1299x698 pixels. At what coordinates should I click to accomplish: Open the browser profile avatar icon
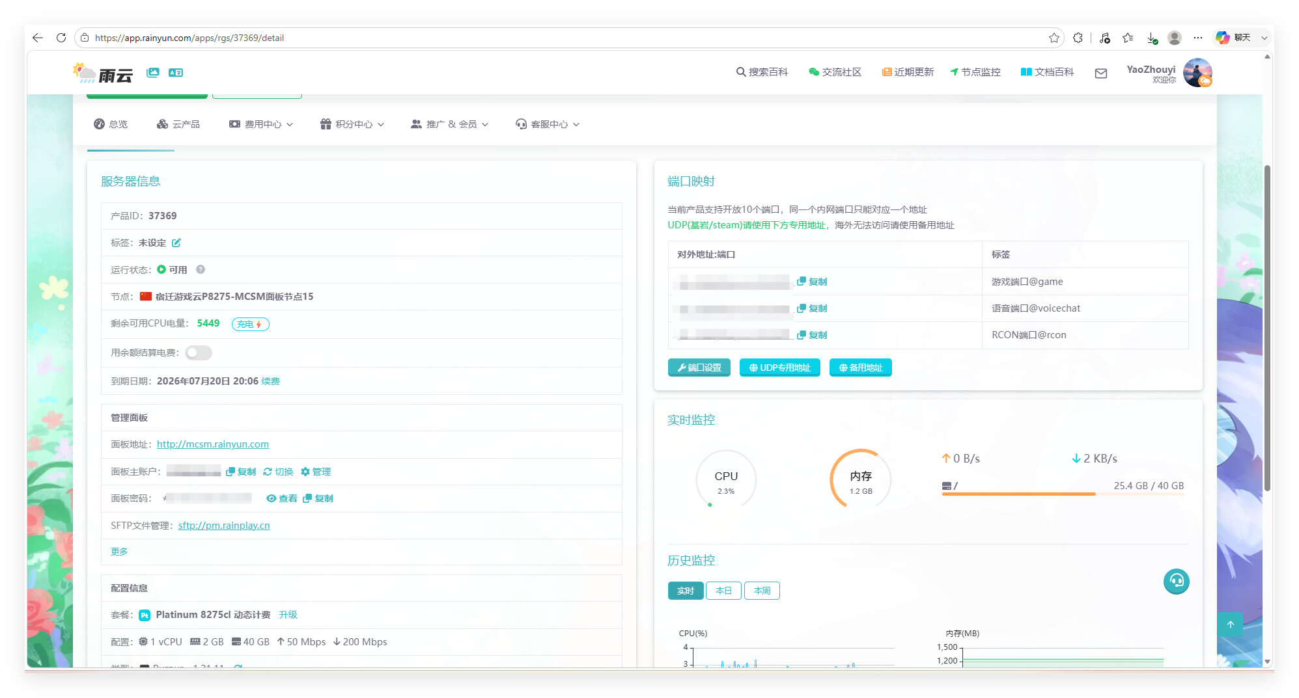point(1175,38)
